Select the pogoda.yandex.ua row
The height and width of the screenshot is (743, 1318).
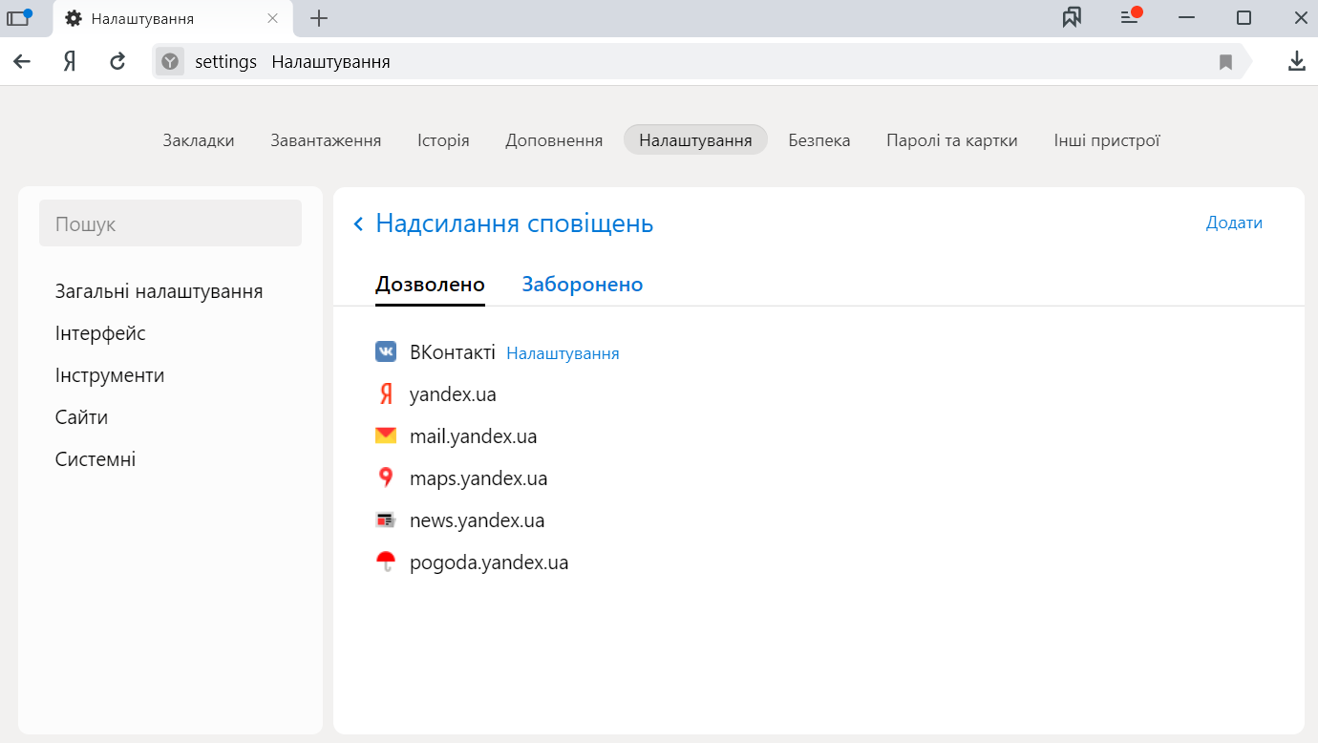click(x=489, y=563)
